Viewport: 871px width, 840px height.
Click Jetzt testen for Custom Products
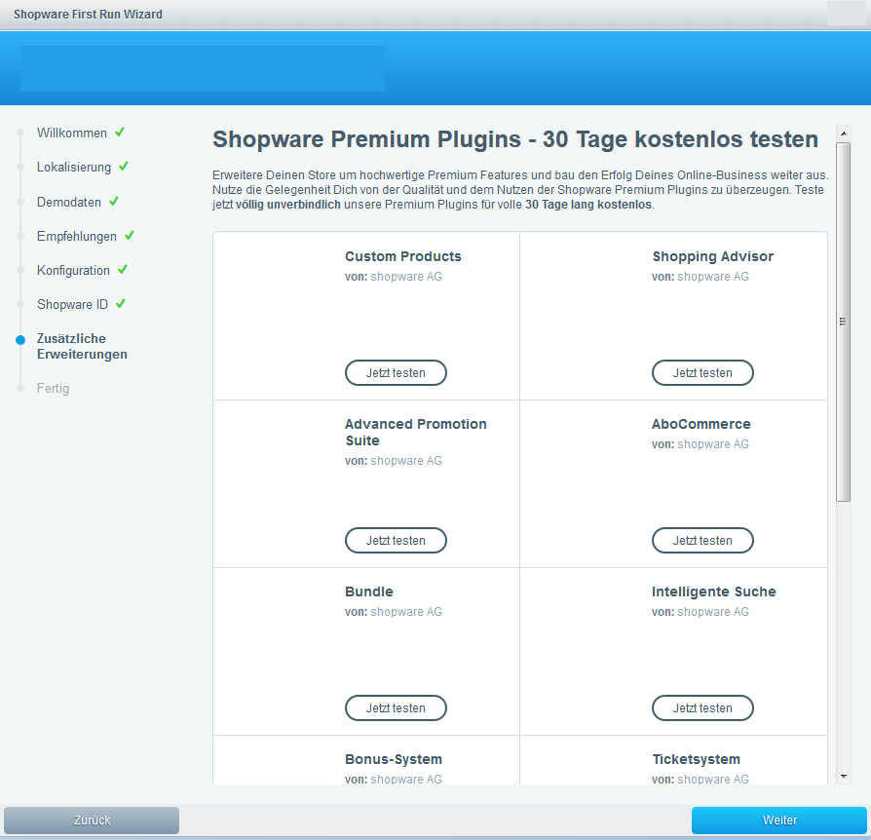(x=396, y=373)
